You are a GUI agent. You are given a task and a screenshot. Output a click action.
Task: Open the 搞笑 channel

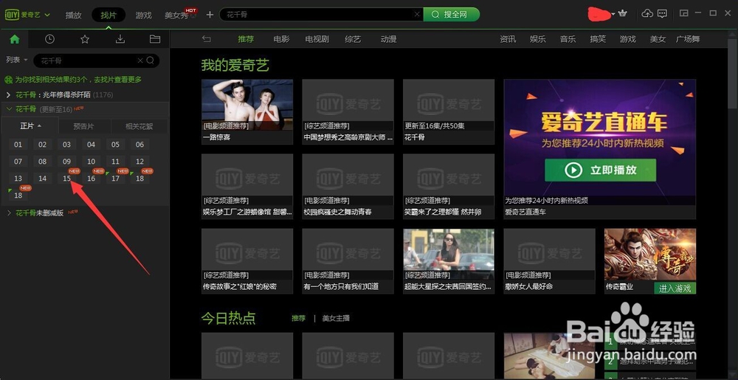tap(598, 39)
